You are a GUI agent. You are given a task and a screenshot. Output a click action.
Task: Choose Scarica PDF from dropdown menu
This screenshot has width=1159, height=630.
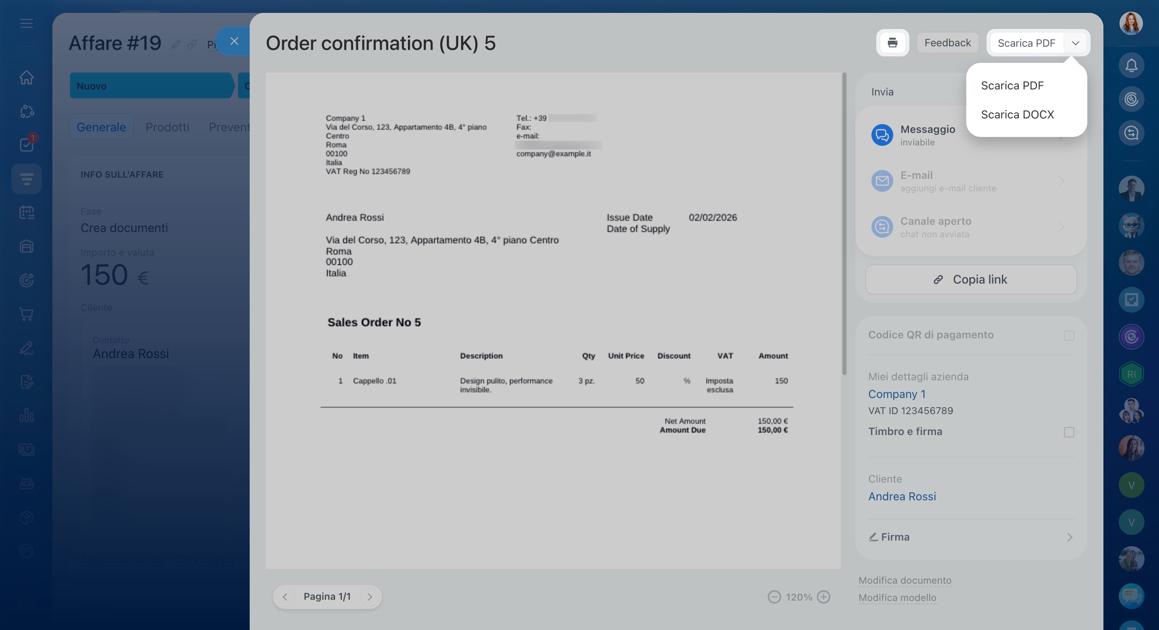pos(1012,85)
